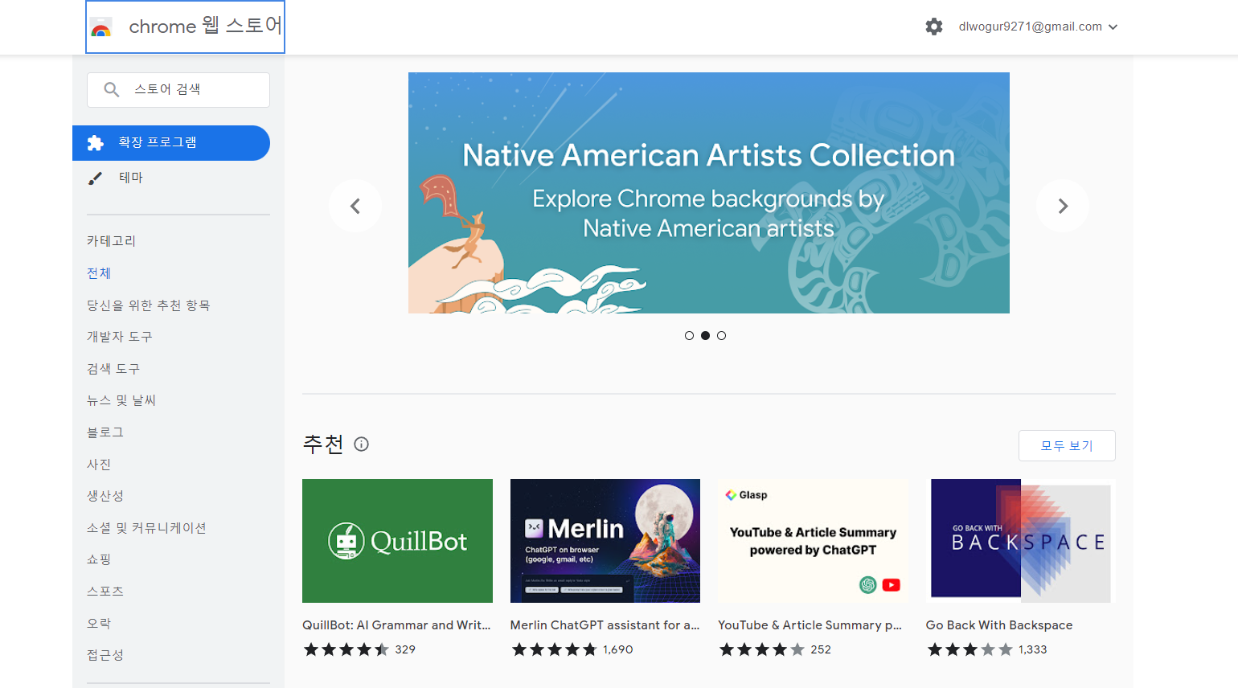Choose the 오락 category
Viewport: 1238px width, 688px height.
[x=99, y=624]
